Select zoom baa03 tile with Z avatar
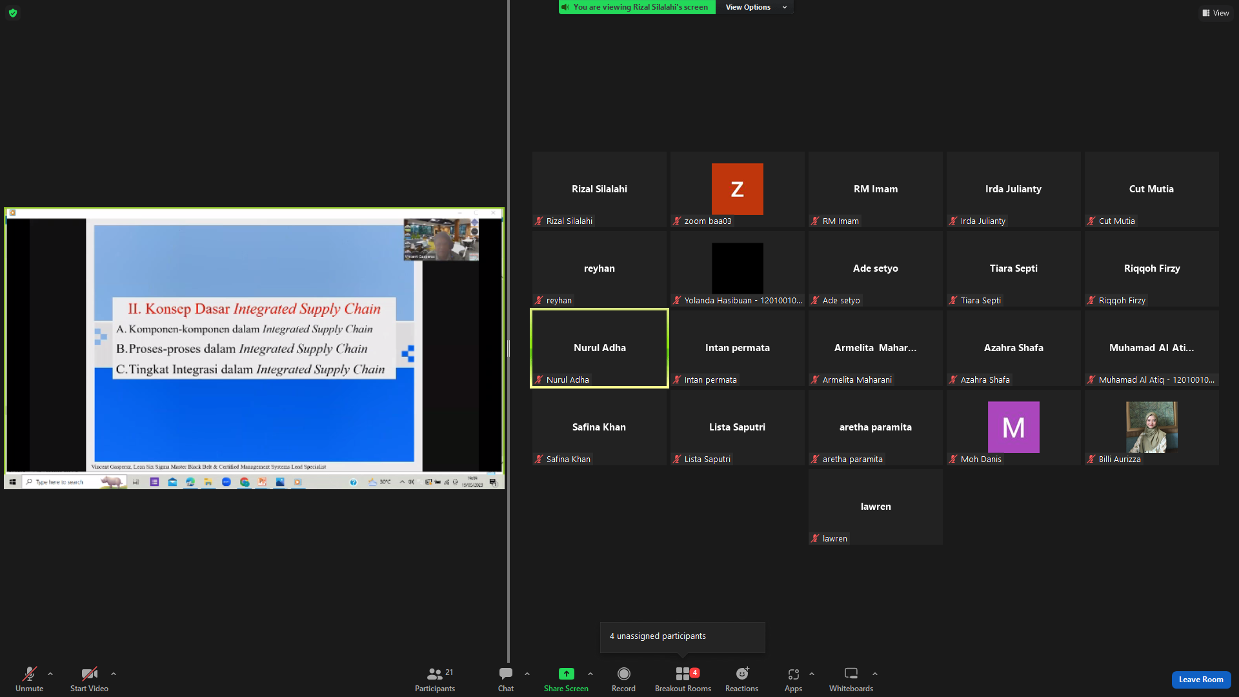 (x=738, y=189)
